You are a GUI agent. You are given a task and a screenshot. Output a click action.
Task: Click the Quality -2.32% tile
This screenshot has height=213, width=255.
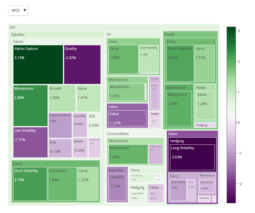tap(82, 65)
